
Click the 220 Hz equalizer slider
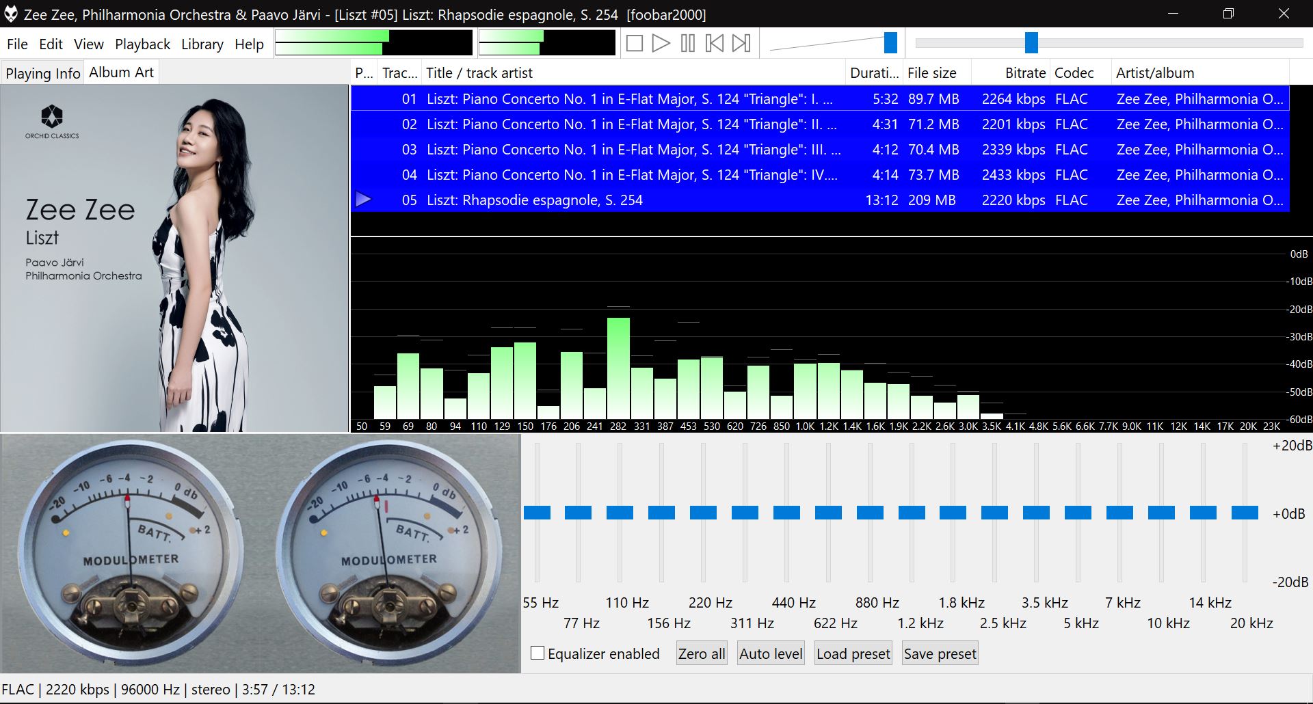click(703, 513)
